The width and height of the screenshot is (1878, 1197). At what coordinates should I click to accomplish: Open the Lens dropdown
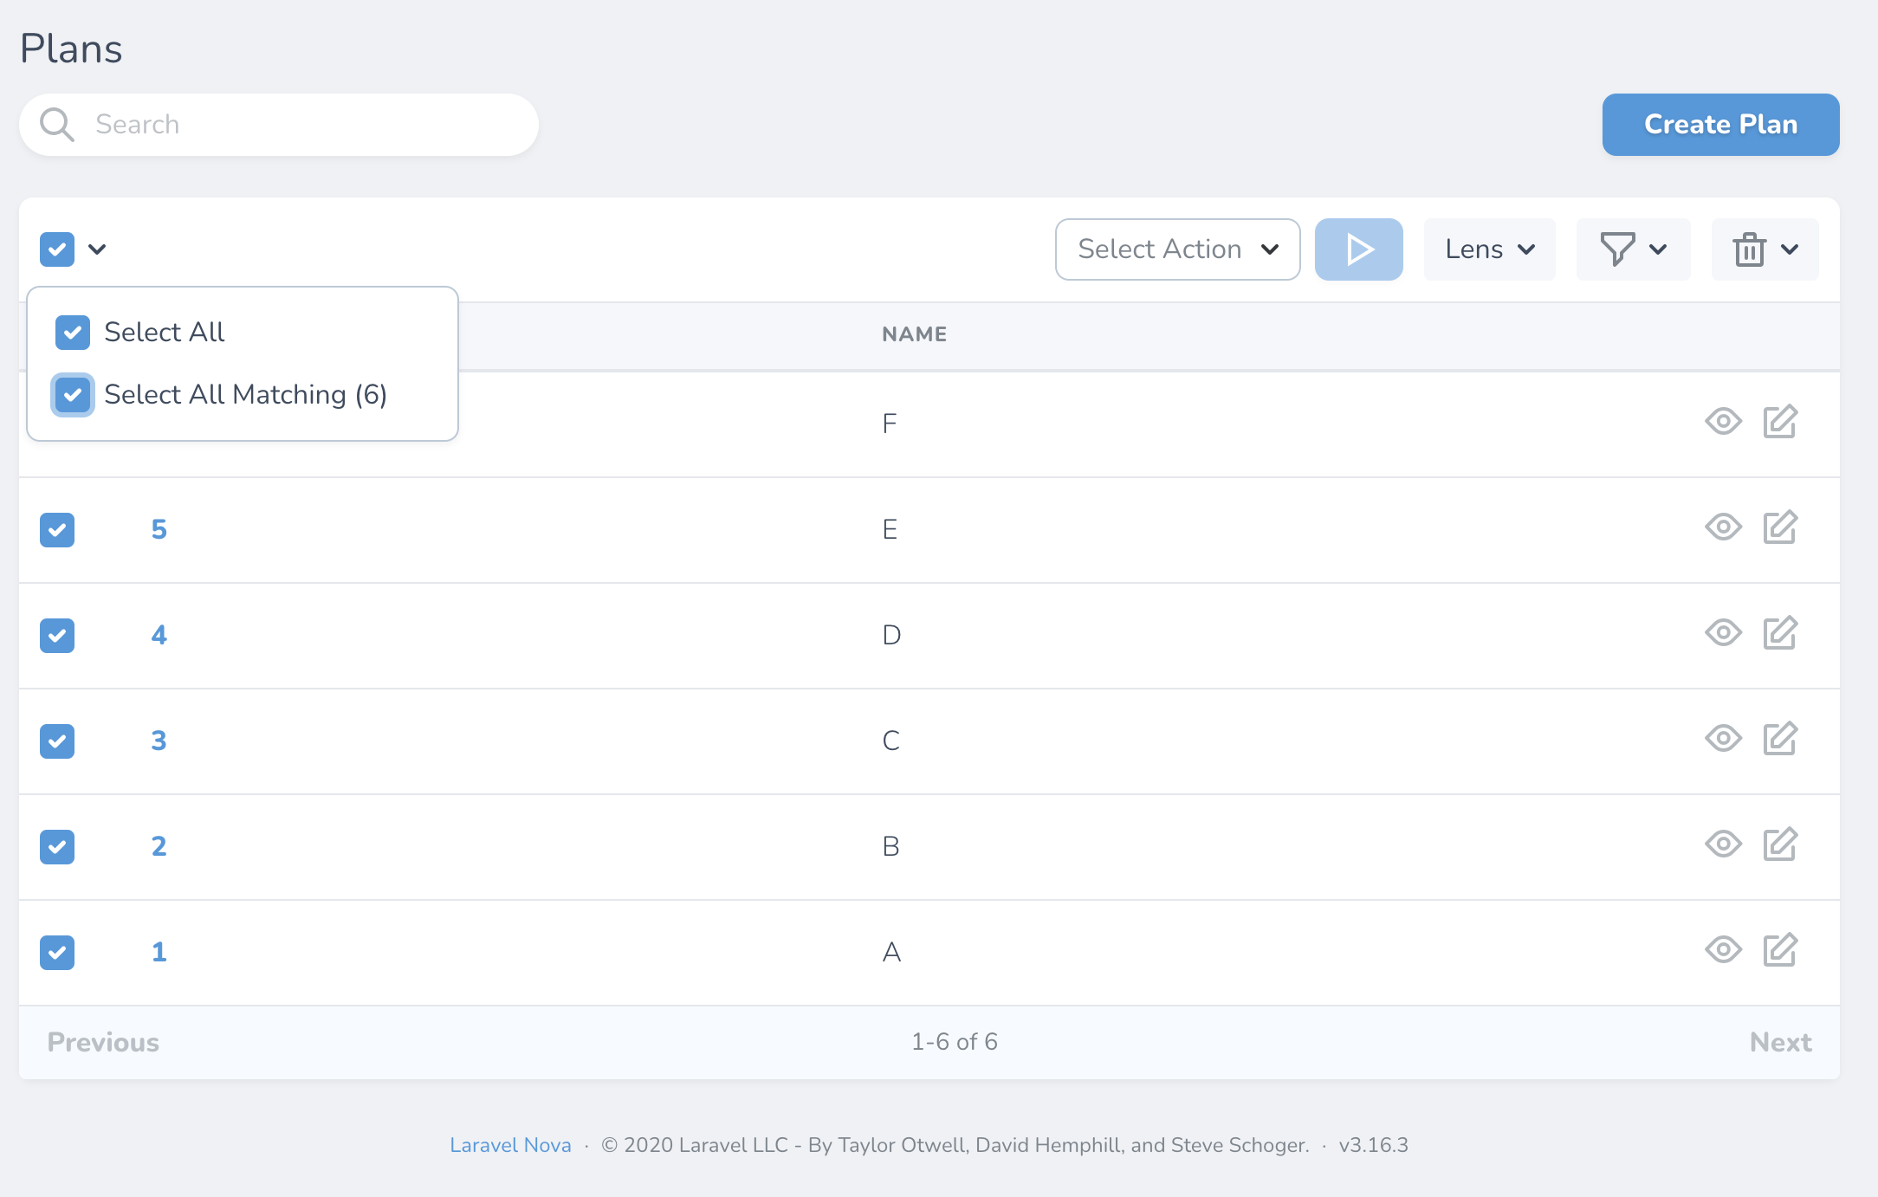pyautogui.click(x=1488, y=249)
